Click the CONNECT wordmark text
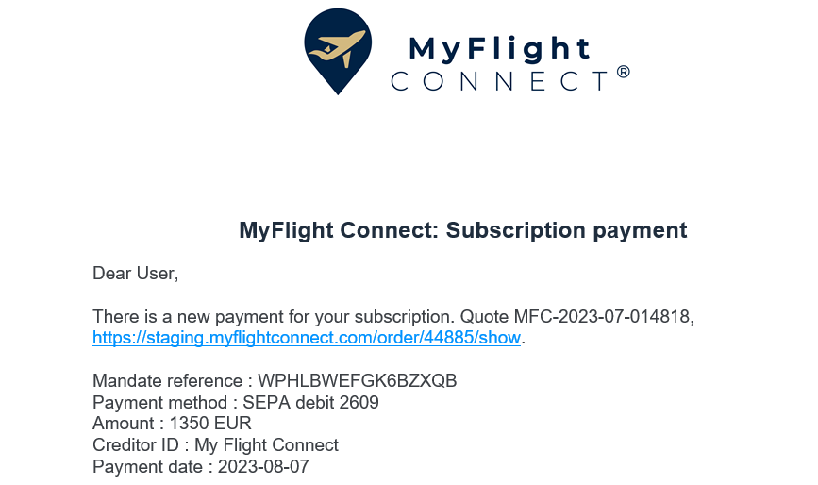This screenshot has width=818, height=485. [x=499, y=81]
